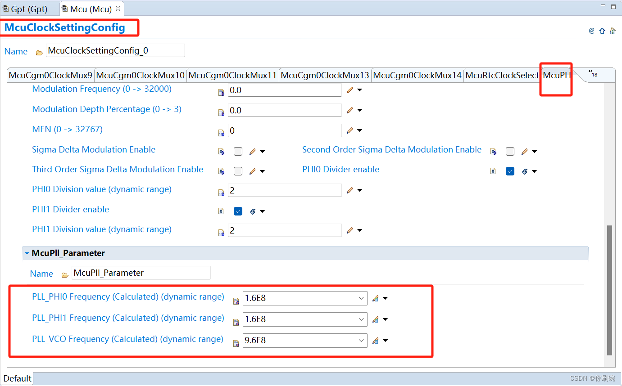Open the PLL_PHI1 Frequency combo box
The height and width of the screenshot is (386, 622).
(x=361, y=319)
